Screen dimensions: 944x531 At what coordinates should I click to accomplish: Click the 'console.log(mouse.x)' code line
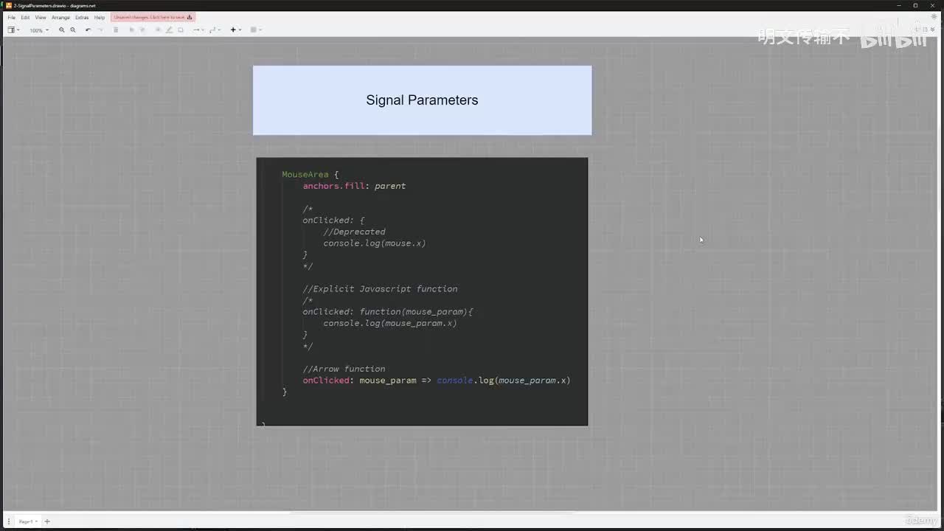375,243
